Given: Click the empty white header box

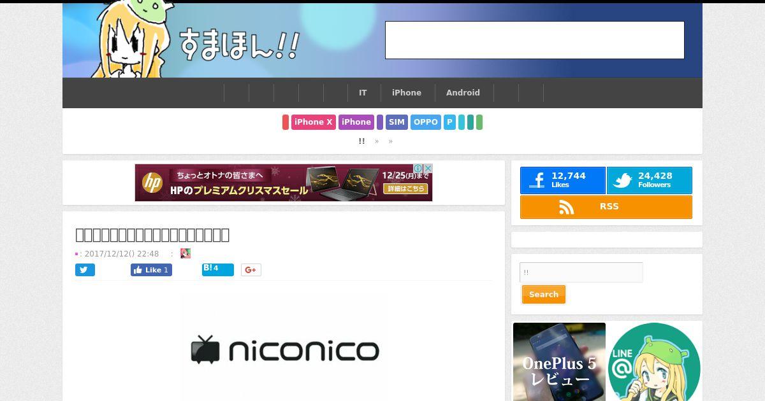Looking at the screenshot, I should pos(535,40).
